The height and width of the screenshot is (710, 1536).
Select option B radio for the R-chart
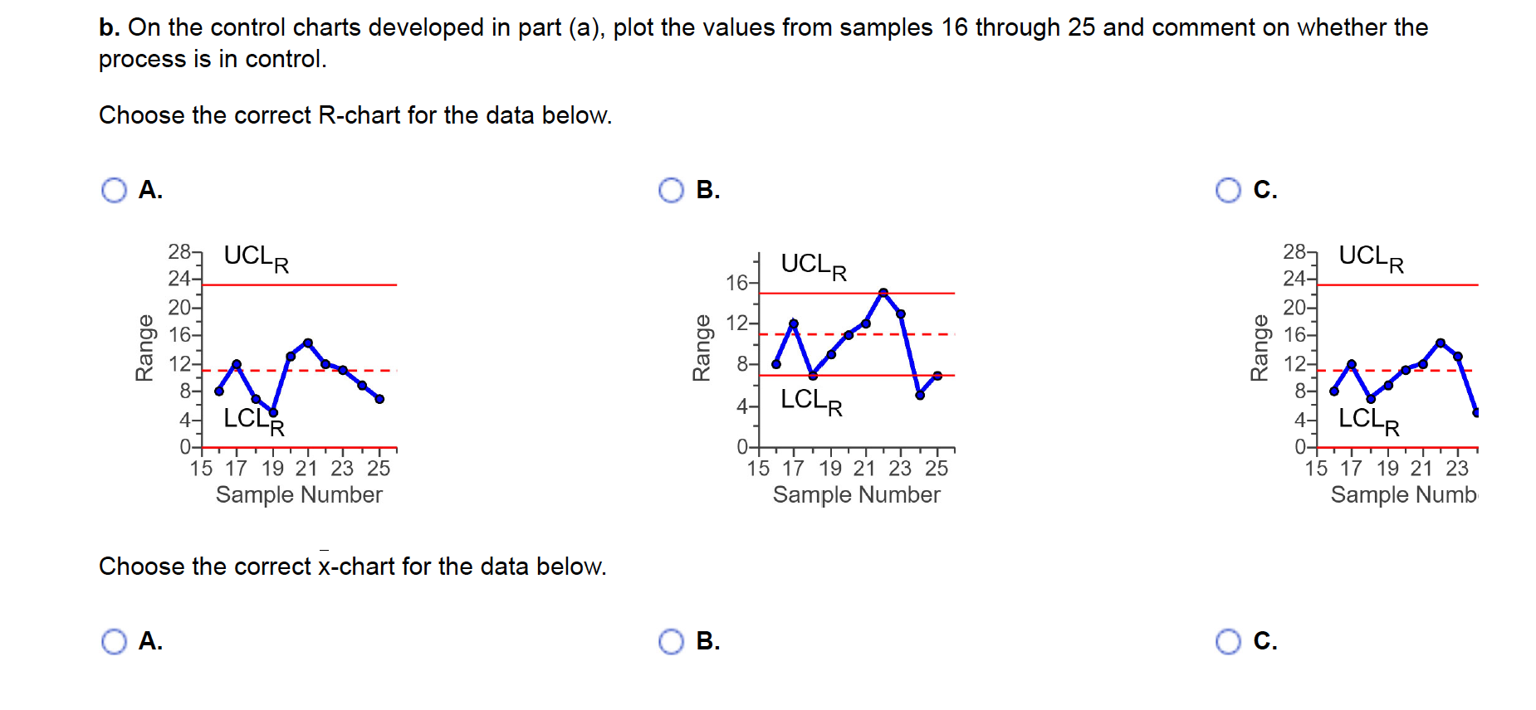pyautogui.click(x=671, y=191)
